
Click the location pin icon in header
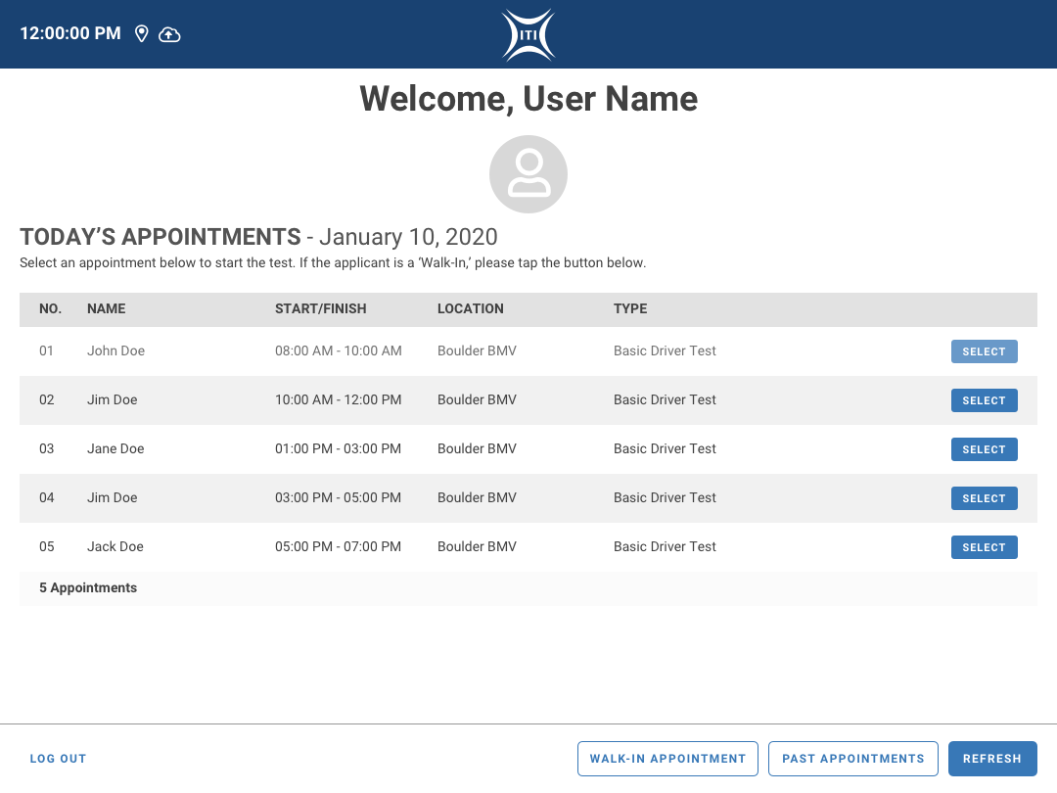point(142,34)
